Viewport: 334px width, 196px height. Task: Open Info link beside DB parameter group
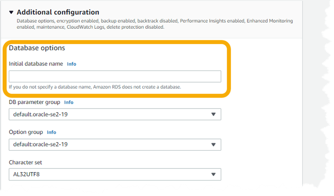pyautogui.click(x=68, y=102)
